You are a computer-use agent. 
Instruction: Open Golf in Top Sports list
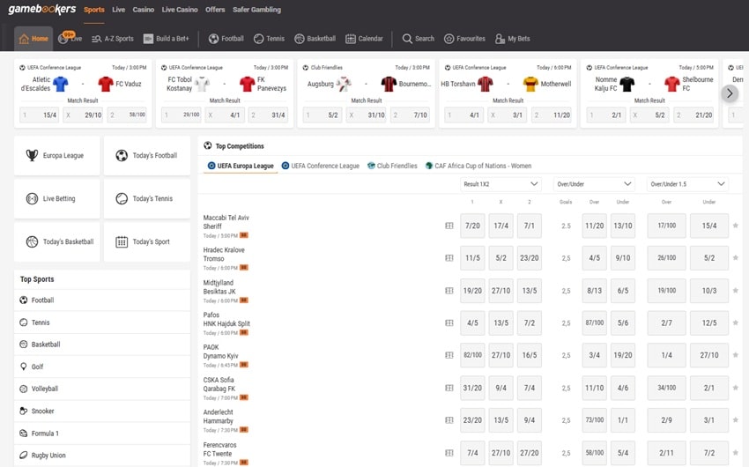point(102,367)
